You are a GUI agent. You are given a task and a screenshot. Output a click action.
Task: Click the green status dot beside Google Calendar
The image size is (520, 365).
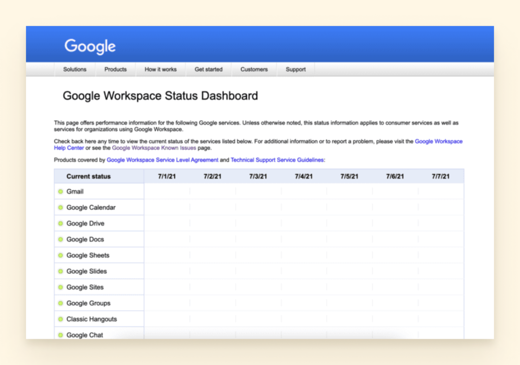(x=60, y=208)
